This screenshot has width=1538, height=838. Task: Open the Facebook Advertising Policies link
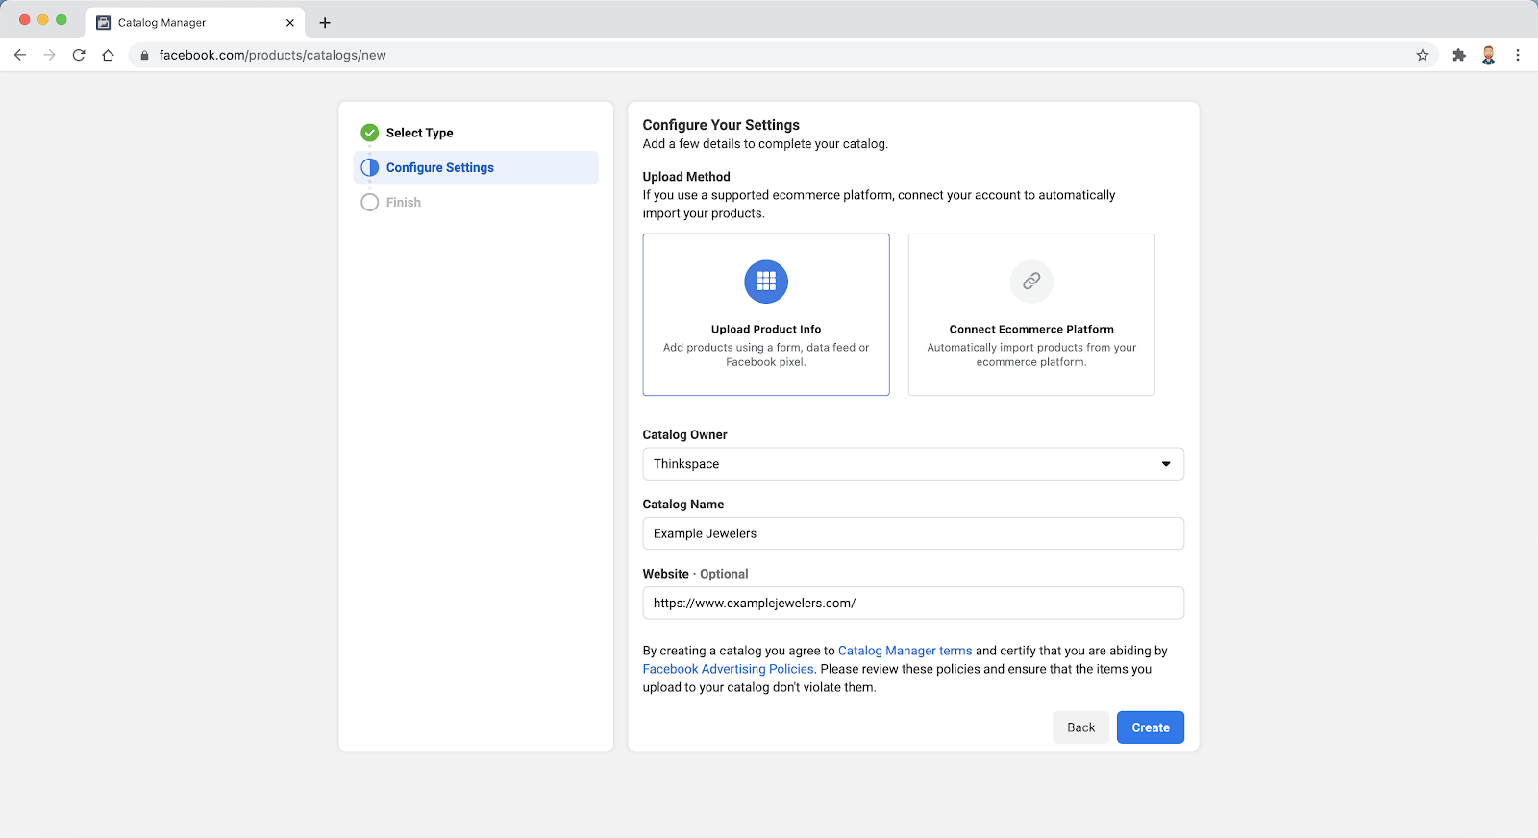(729, 669)
